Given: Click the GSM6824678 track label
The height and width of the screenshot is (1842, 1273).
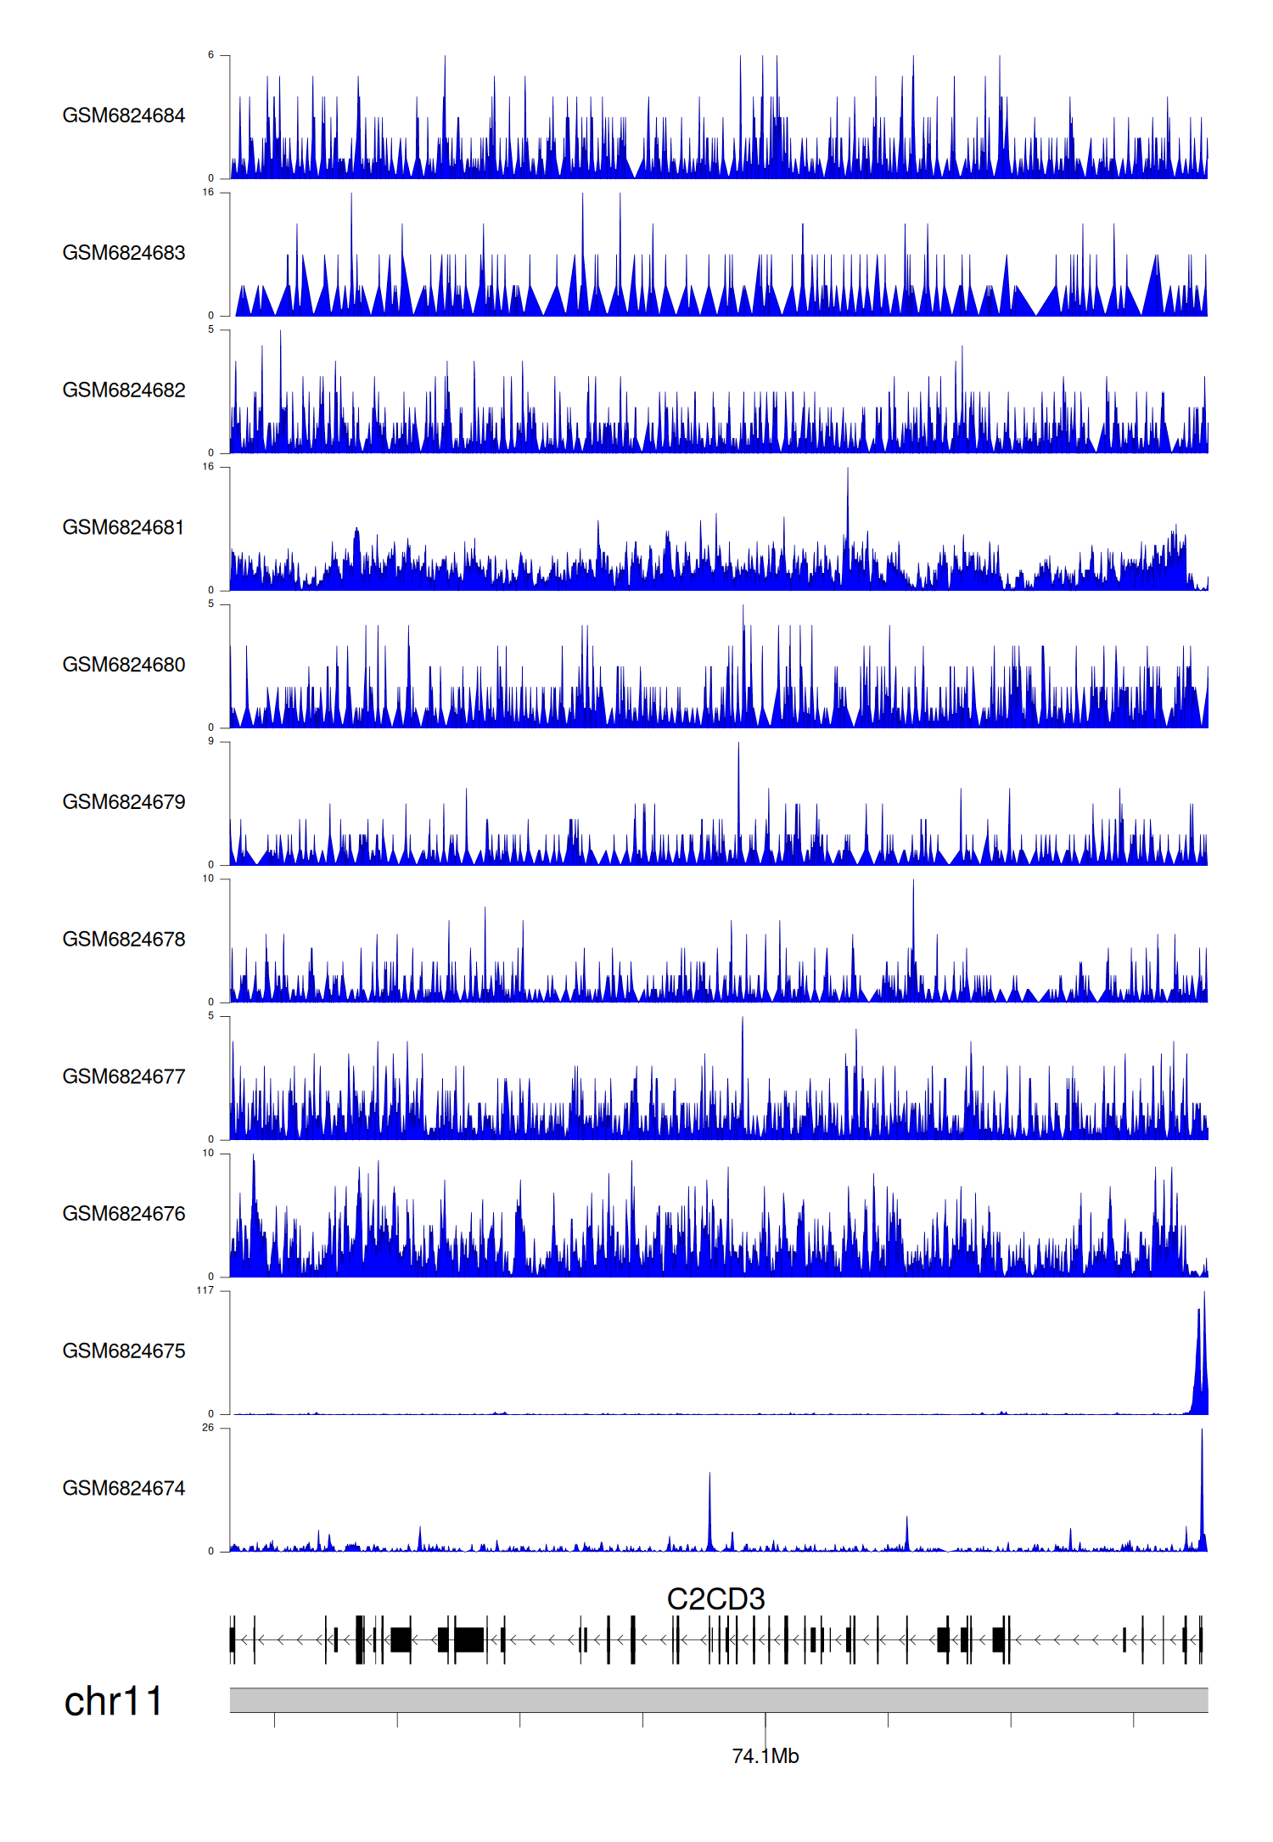Looking at the screenshot, I should pos(123,940).
